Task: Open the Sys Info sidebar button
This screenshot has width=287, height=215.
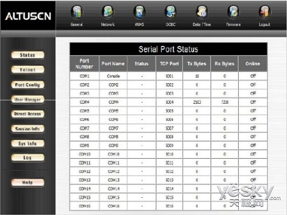Action: (28, 143)
